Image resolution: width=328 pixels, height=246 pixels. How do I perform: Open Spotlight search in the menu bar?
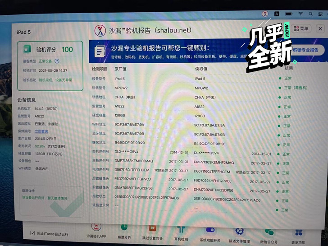pos(310,14)
